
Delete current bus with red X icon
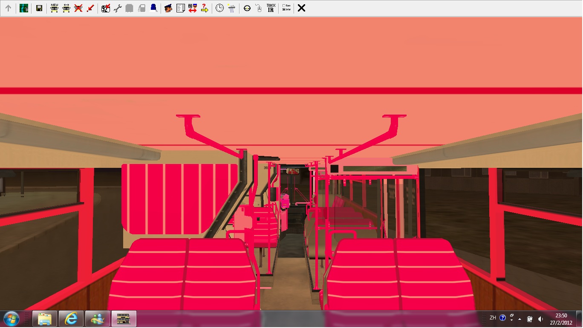point(78,8)
